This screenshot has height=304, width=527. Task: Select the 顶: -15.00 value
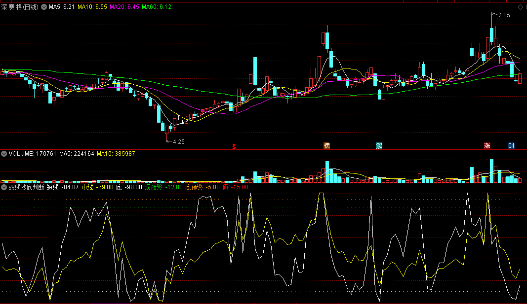click(235, 187)
